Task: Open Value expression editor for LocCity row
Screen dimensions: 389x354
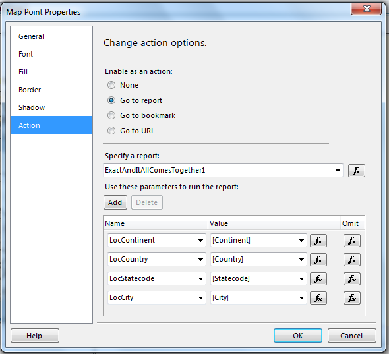Action: tap(318, 298)
